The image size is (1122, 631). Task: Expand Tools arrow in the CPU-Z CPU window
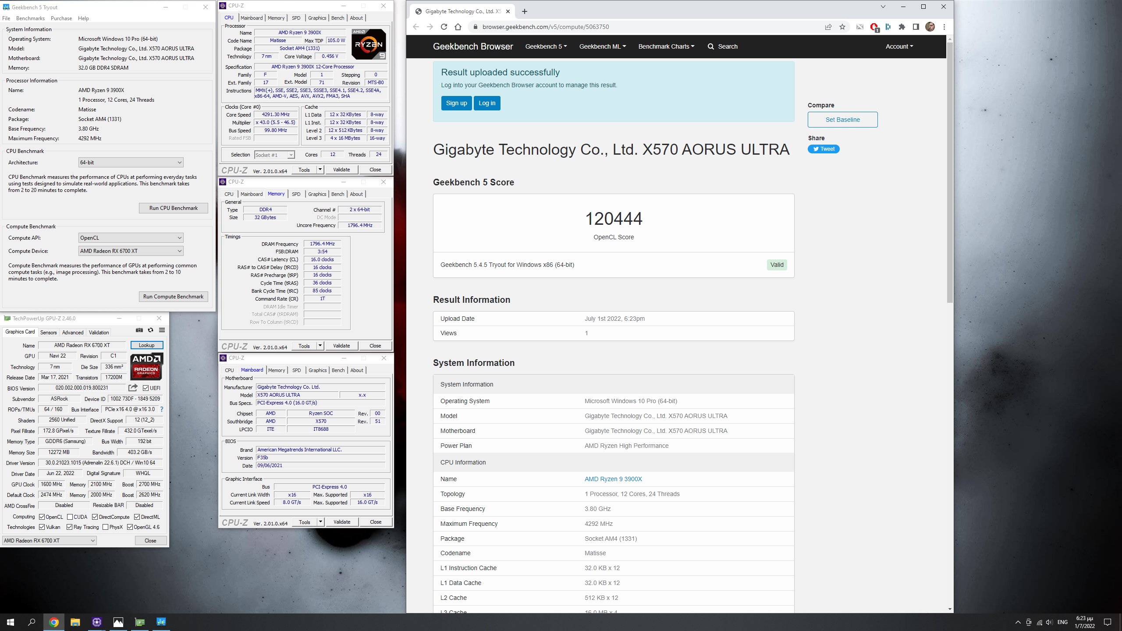(320, 170)
